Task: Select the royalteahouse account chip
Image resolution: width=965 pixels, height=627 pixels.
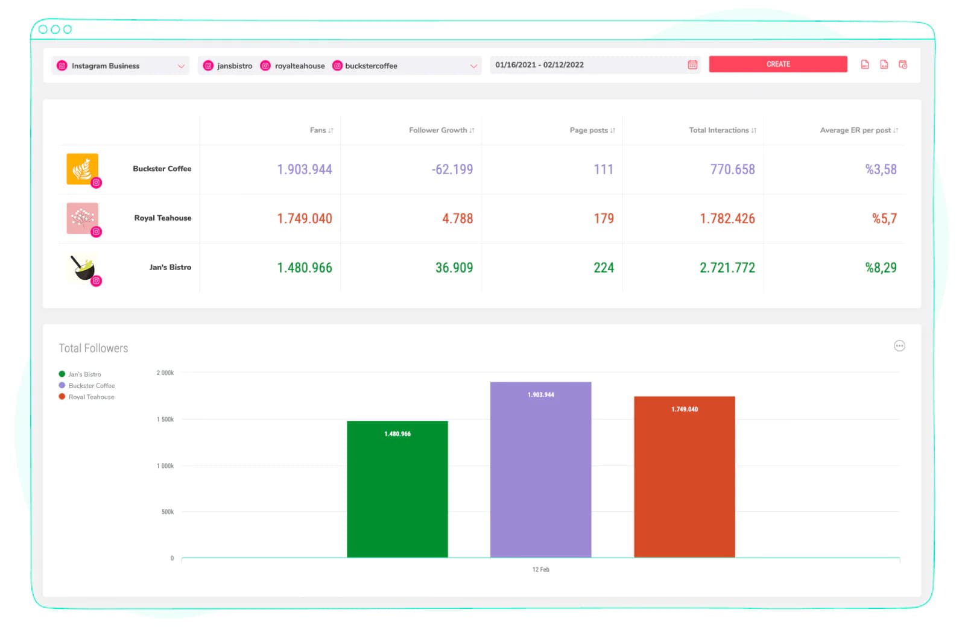Action: [293, 66]
